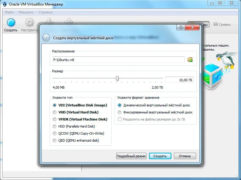This screenshot has width=241, height=180.
Task: Click the help question mark button
Action: click(x=181, y=27)
